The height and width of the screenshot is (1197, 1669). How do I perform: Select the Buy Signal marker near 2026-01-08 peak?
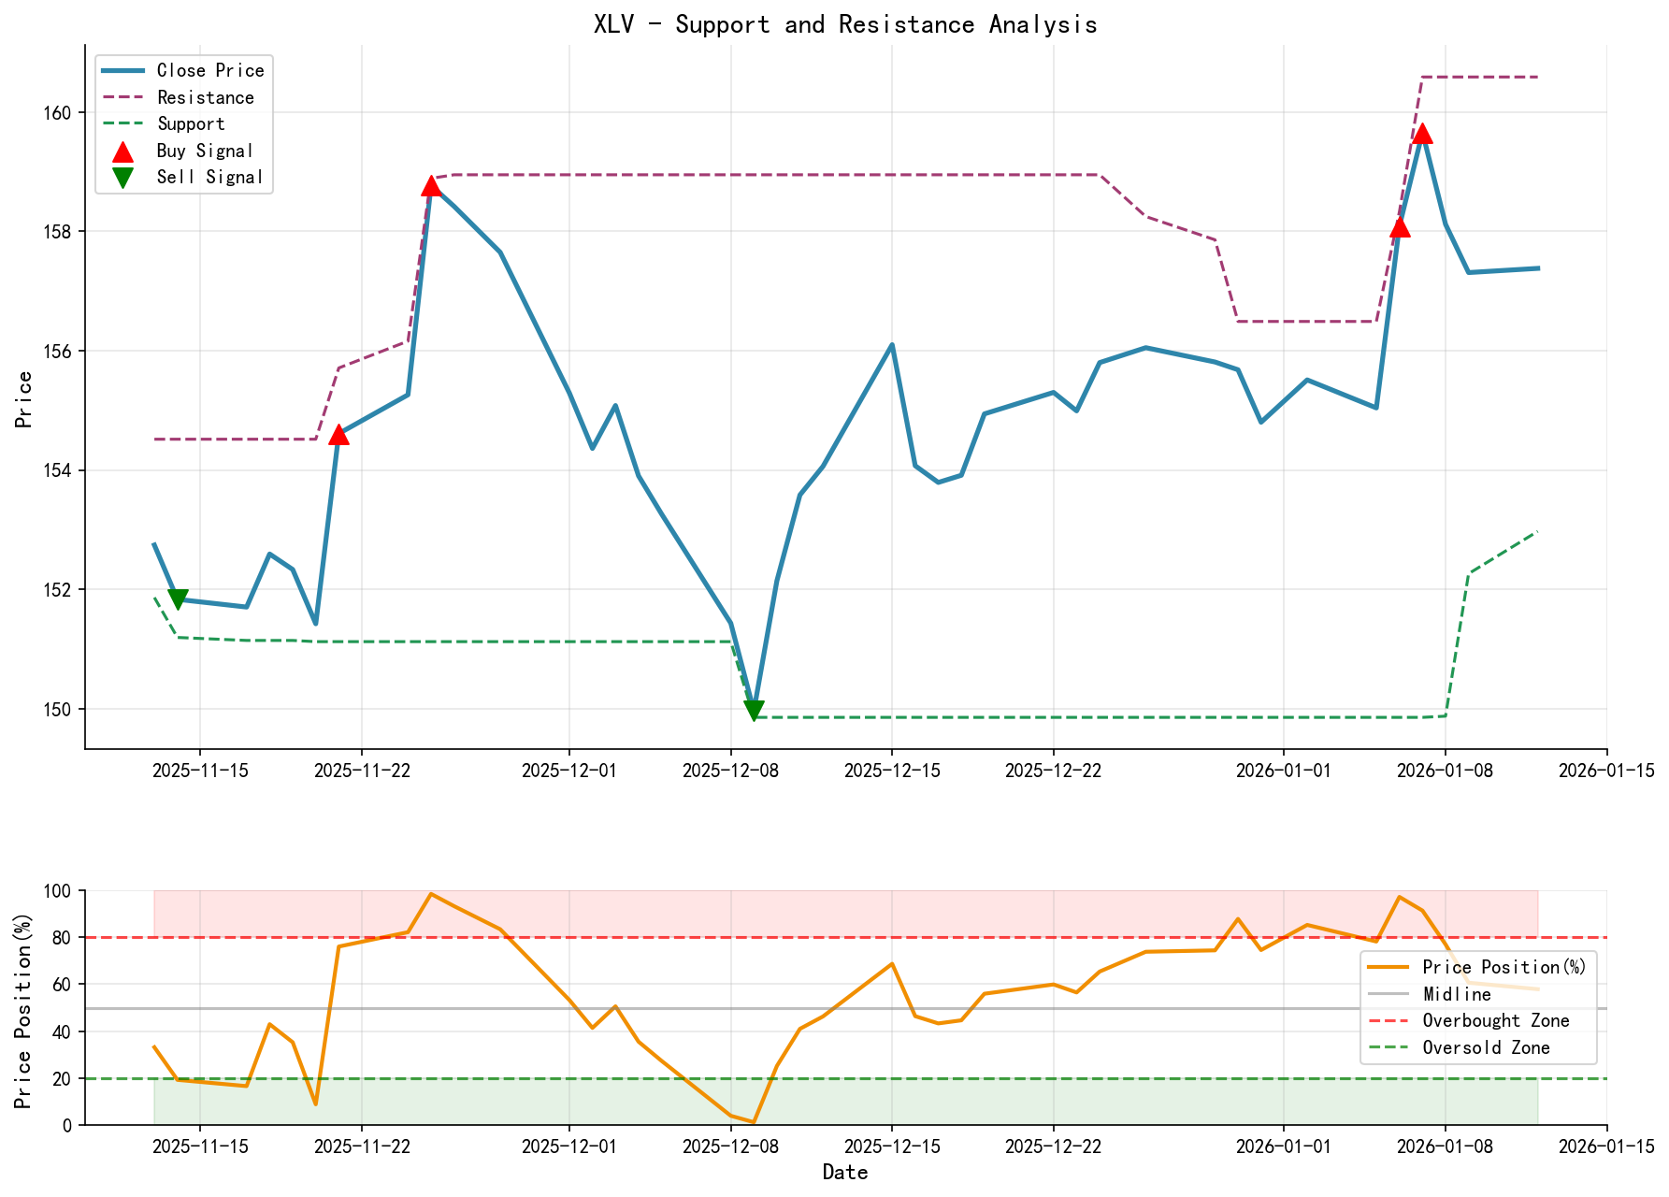(1423, 135)
